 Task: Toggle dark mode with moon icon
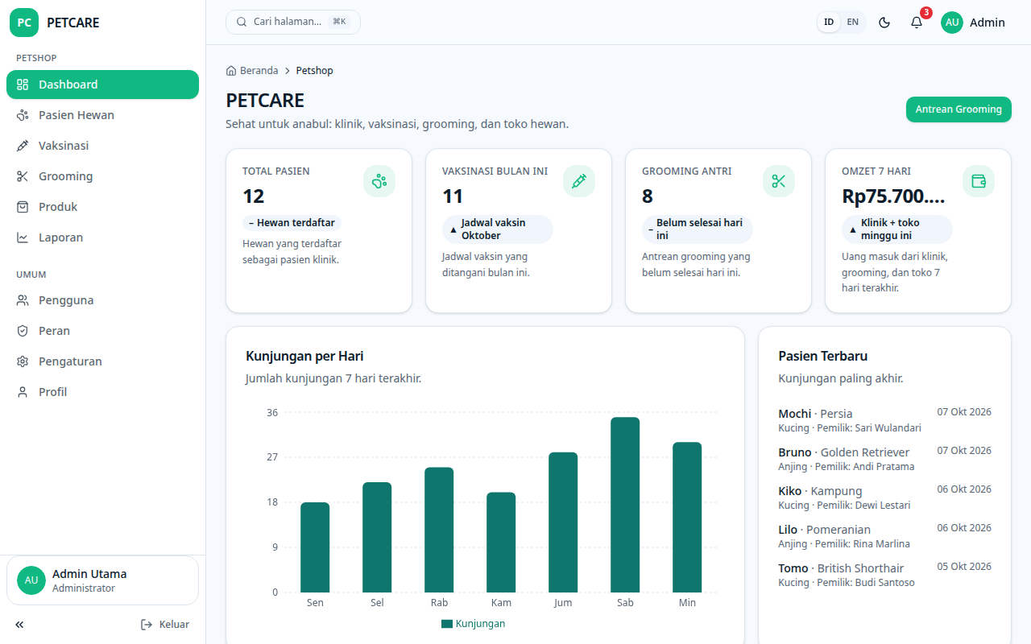coord(884,23)
